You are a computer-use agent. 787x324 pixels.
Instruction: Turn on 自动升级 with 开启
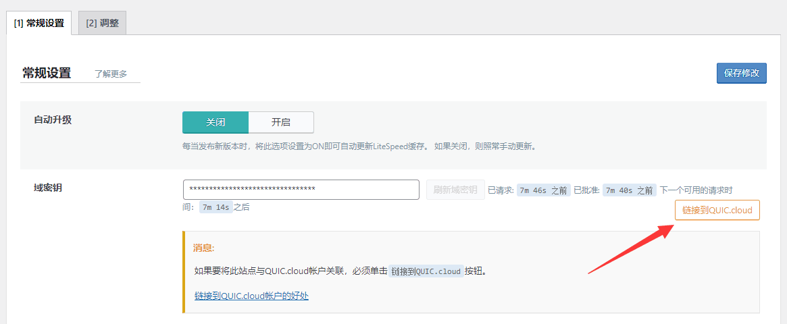pyautogui.click(x=281, y=122)
